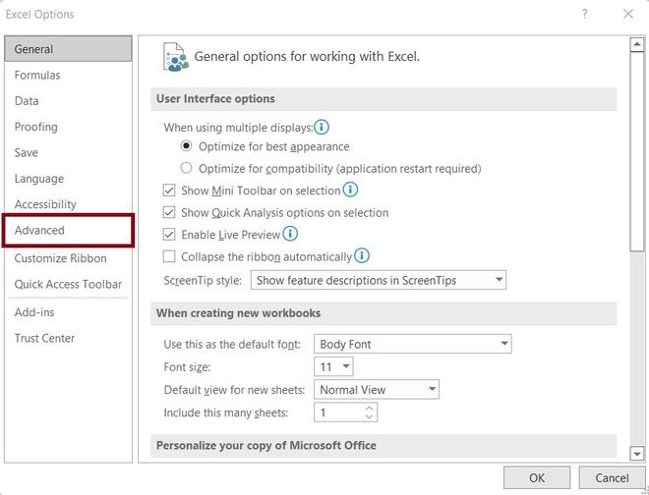
Task: Select Optimize for best appearance
Action: [x=187, y=146]
